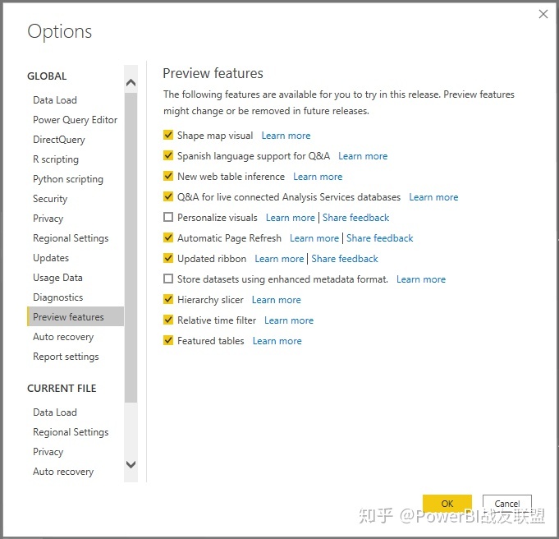Toggle Updated ribbon checkbox
Viewport: 559px width, 539px height.
168,258
